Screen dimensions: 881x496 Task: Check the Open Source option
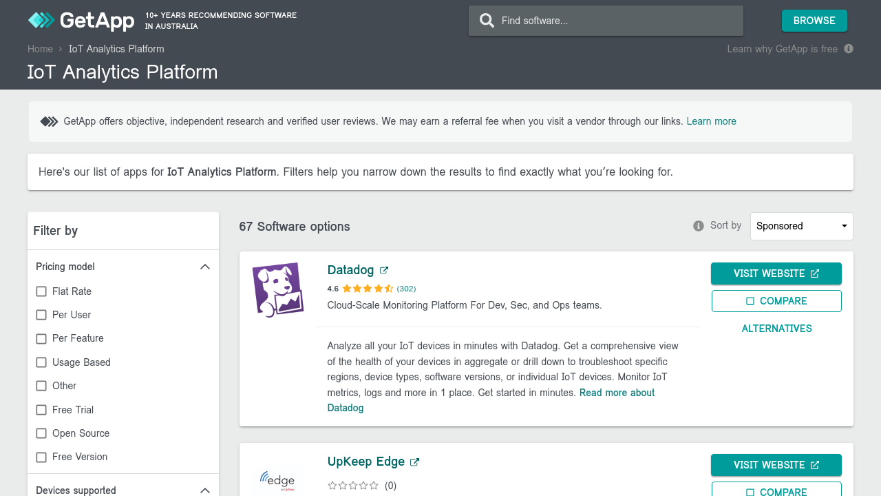click(41, 433)
